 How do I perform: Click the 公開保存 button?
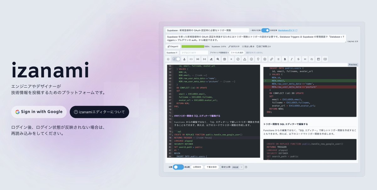197,167
